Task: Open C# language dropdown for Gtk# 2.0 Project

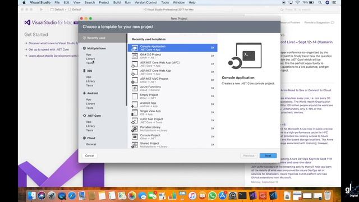Action: click(213, 56)
